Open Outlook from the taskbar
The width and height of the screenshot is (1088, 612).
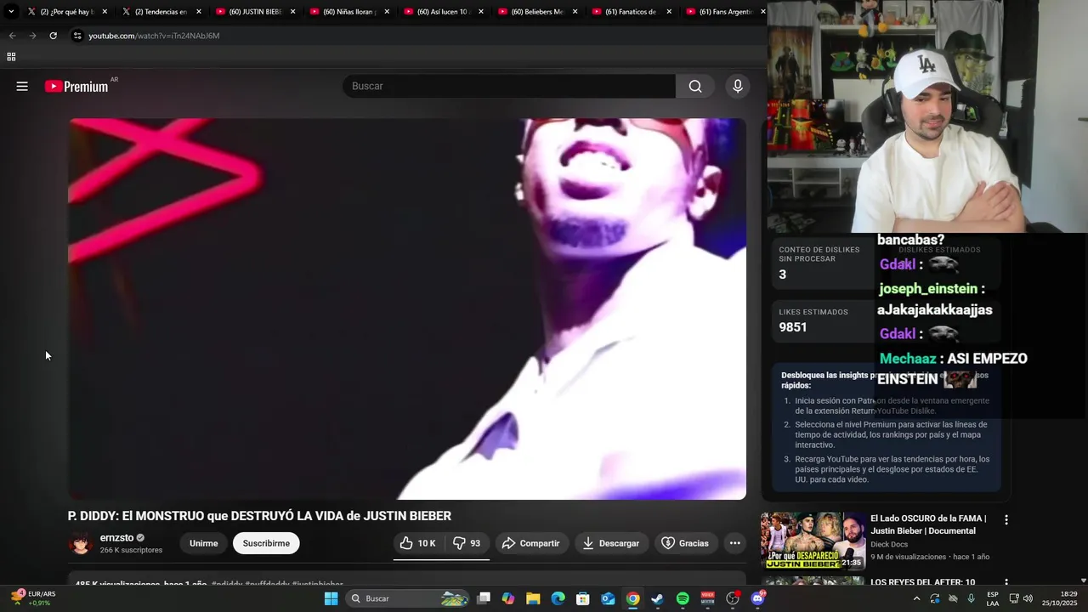608,598
